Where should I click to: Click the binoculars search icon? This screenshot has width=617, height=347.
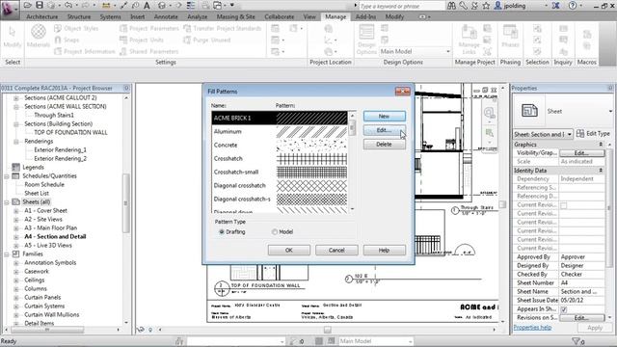(451, 6)
